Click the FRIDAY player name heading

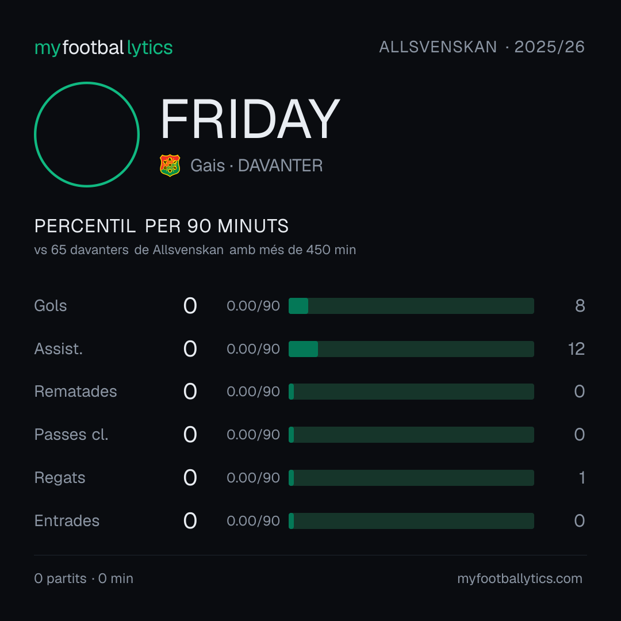coord(250,119)
